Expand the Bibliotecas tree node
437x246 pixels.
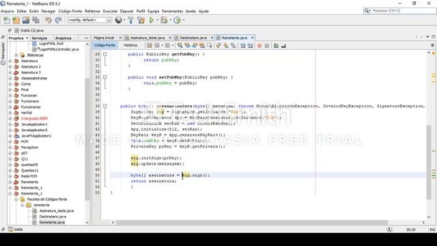click(16, 55)
